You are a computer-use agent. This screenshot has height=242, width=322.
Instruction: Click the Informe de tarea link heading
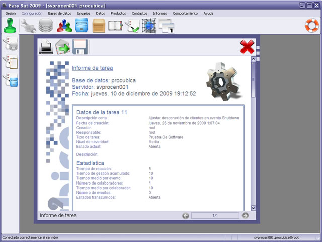[92, 68]
